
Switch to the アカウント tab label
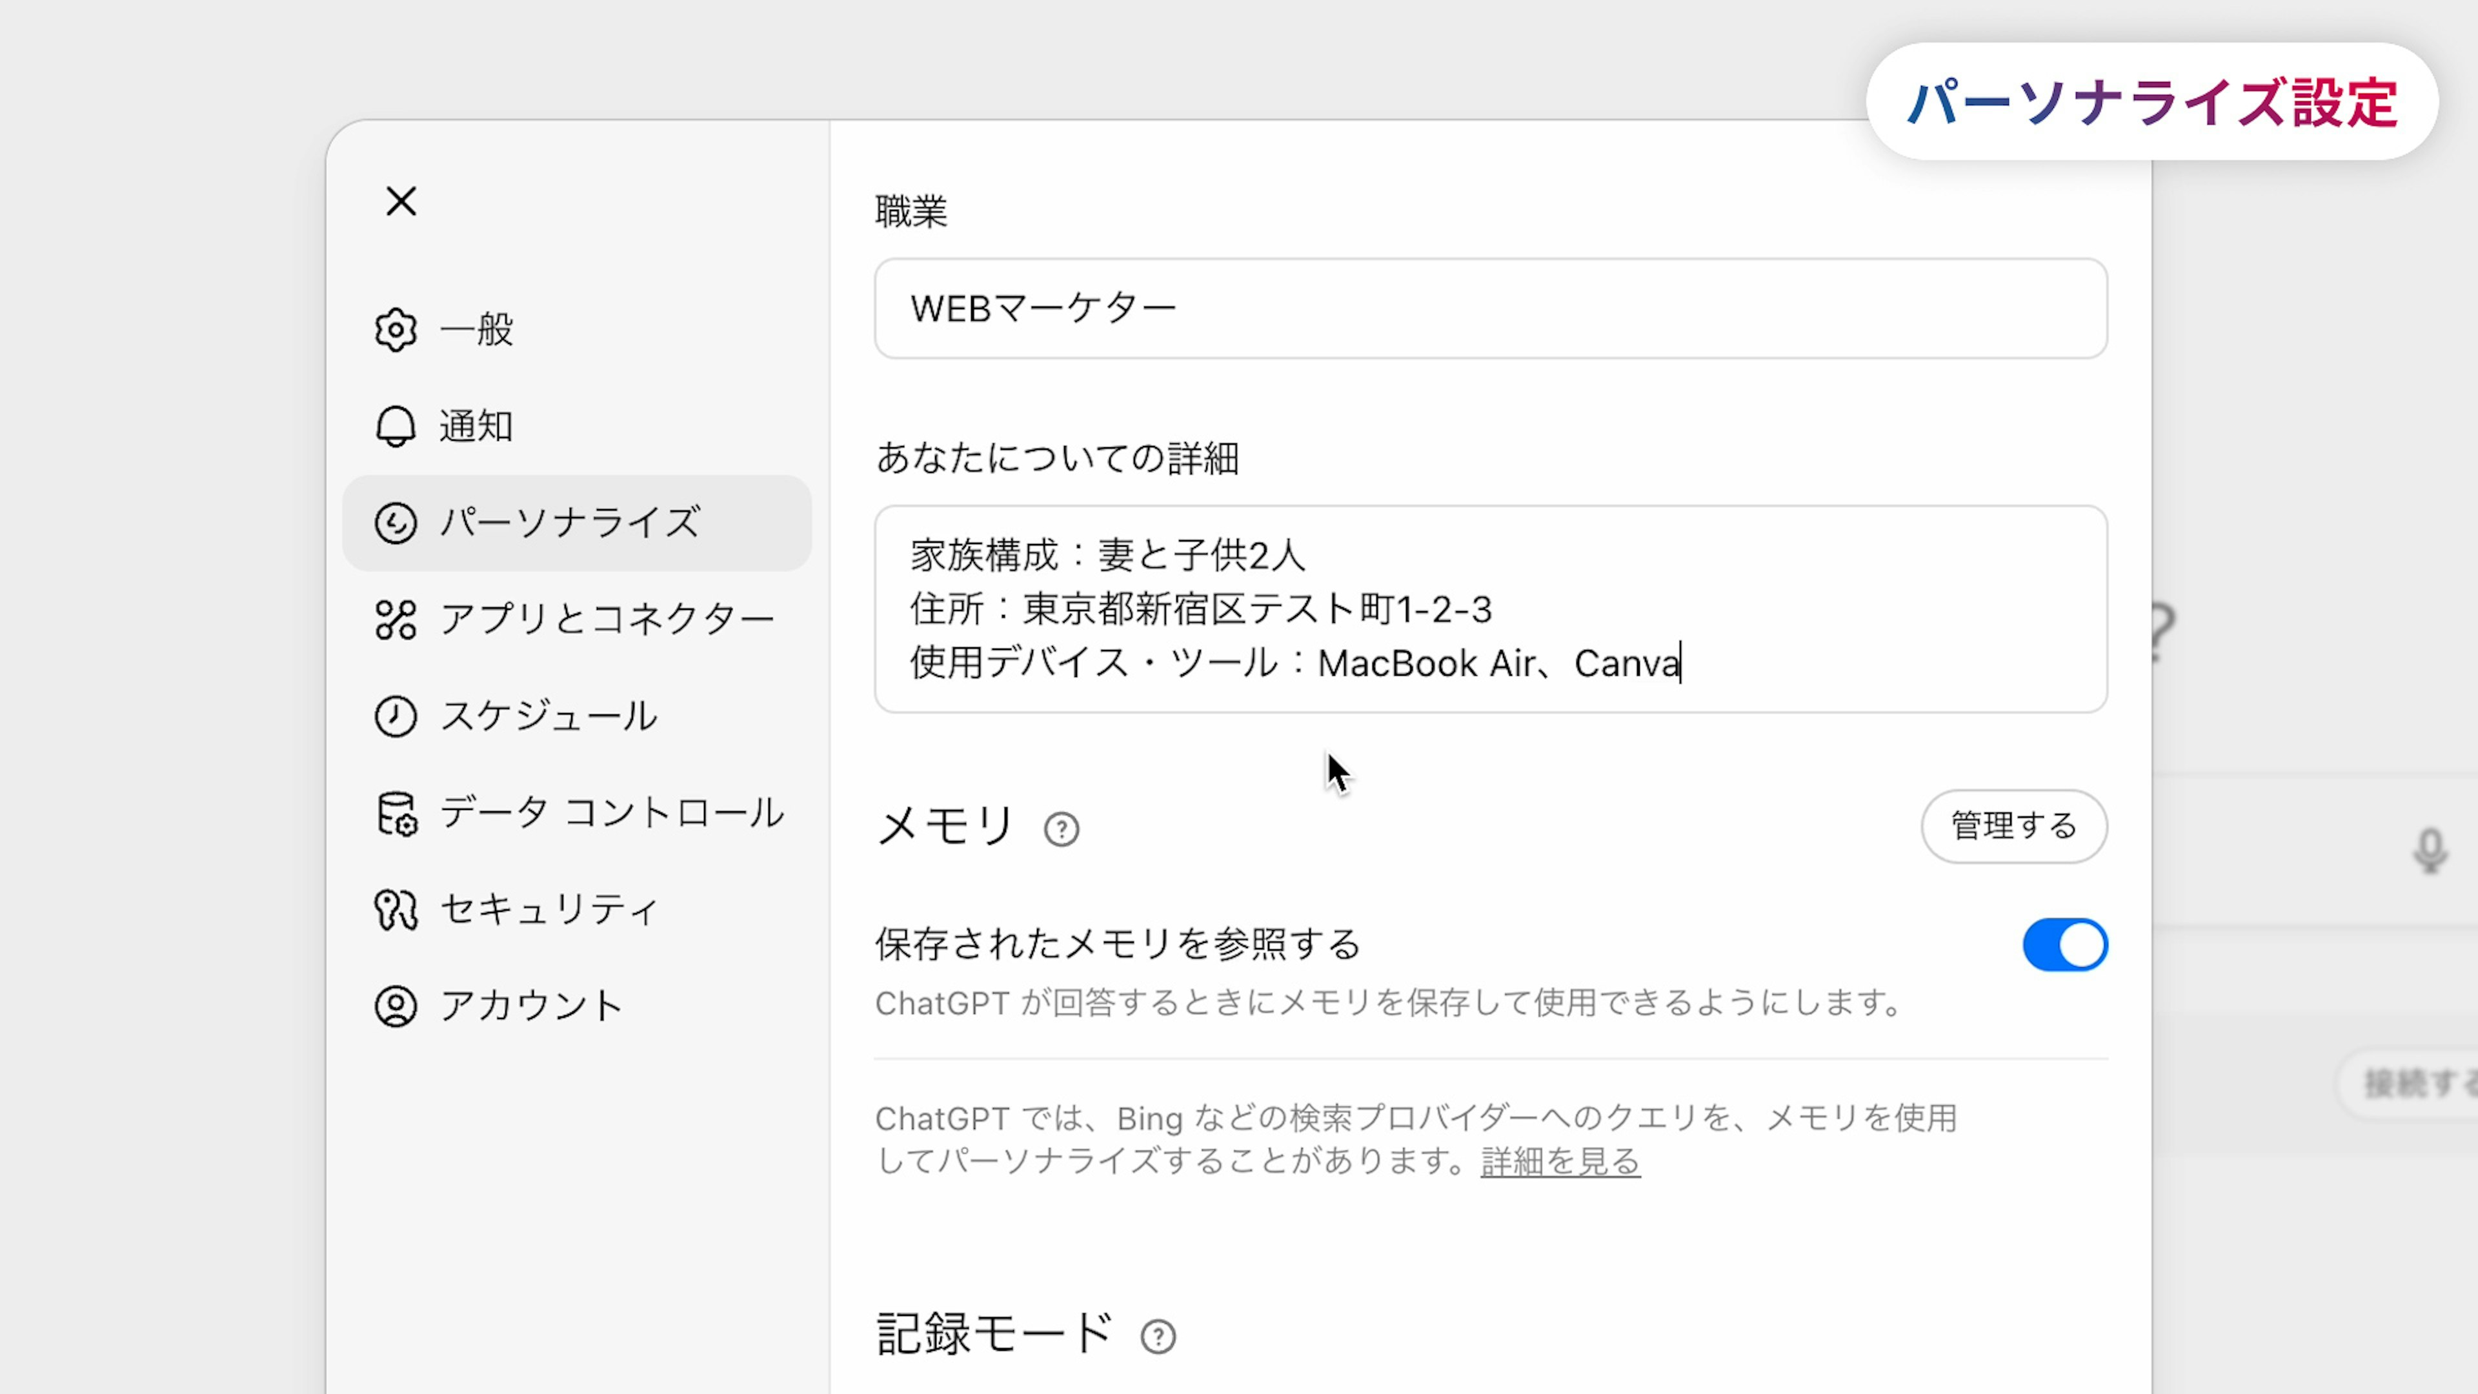pos(531,1006)
